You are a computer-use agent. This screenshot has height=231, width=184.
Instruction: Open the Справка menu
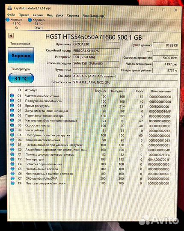click(73, 15)
